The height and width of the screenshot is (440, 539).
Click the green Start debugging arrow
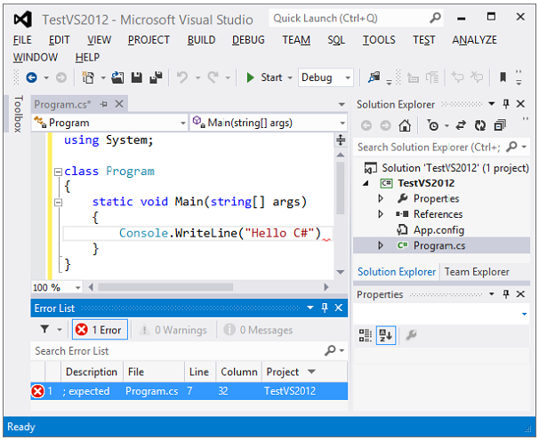pyautogui.click(x=250, y=77)
